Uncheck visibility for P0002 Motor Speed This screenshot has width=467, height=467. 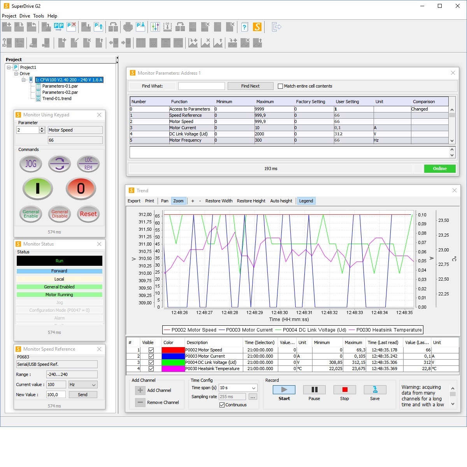pos(151,350)
